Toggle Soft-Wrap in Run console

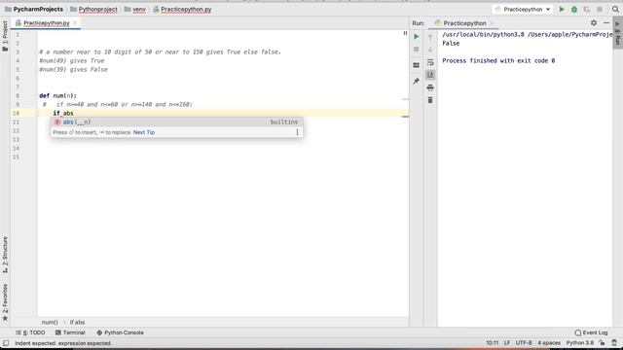[x=430, y=62]
